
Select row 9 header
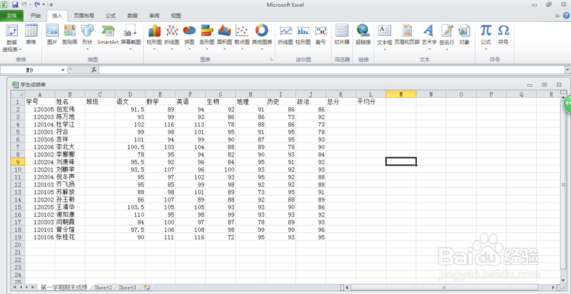click(18, 162)
